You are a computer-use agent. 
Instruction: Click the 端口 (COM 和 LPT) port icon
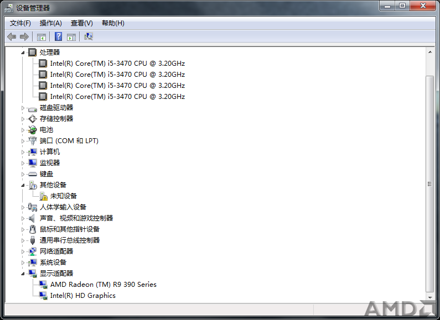pyautogui.click(x=33, y=141)
